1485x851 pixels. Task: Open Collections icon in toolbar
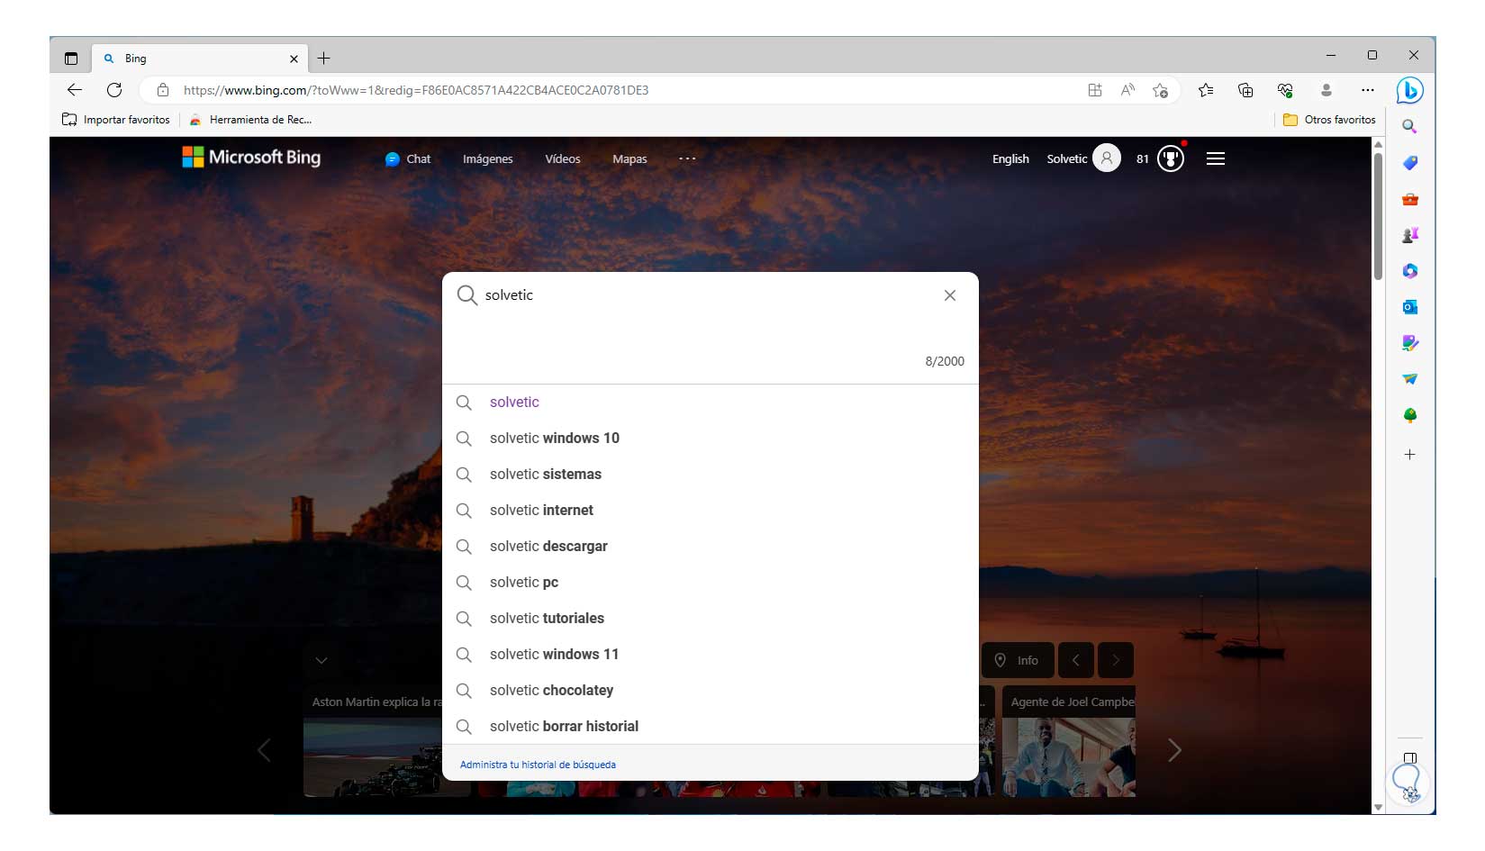click(x=1245, y=90)
